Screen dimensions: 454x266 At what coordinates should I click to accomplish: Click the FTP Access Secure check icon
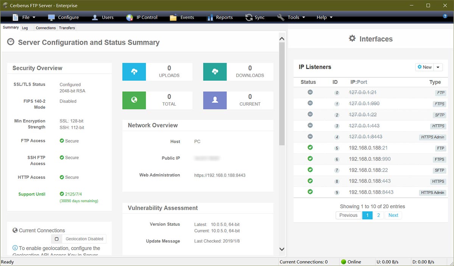tap(62, 141)
